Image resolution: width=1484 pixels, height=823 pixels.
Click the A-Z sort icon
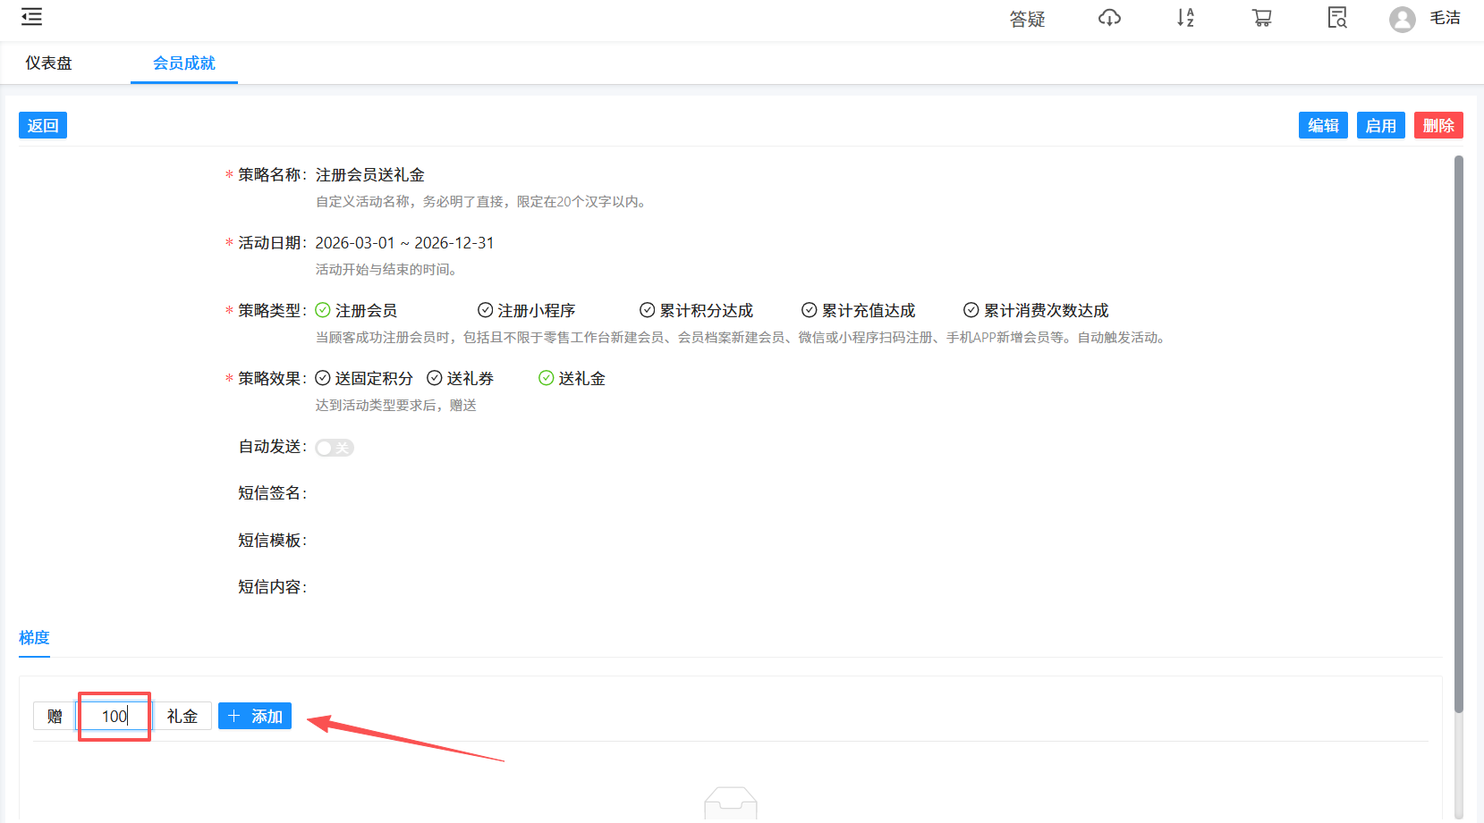[x=1184, y=17]
